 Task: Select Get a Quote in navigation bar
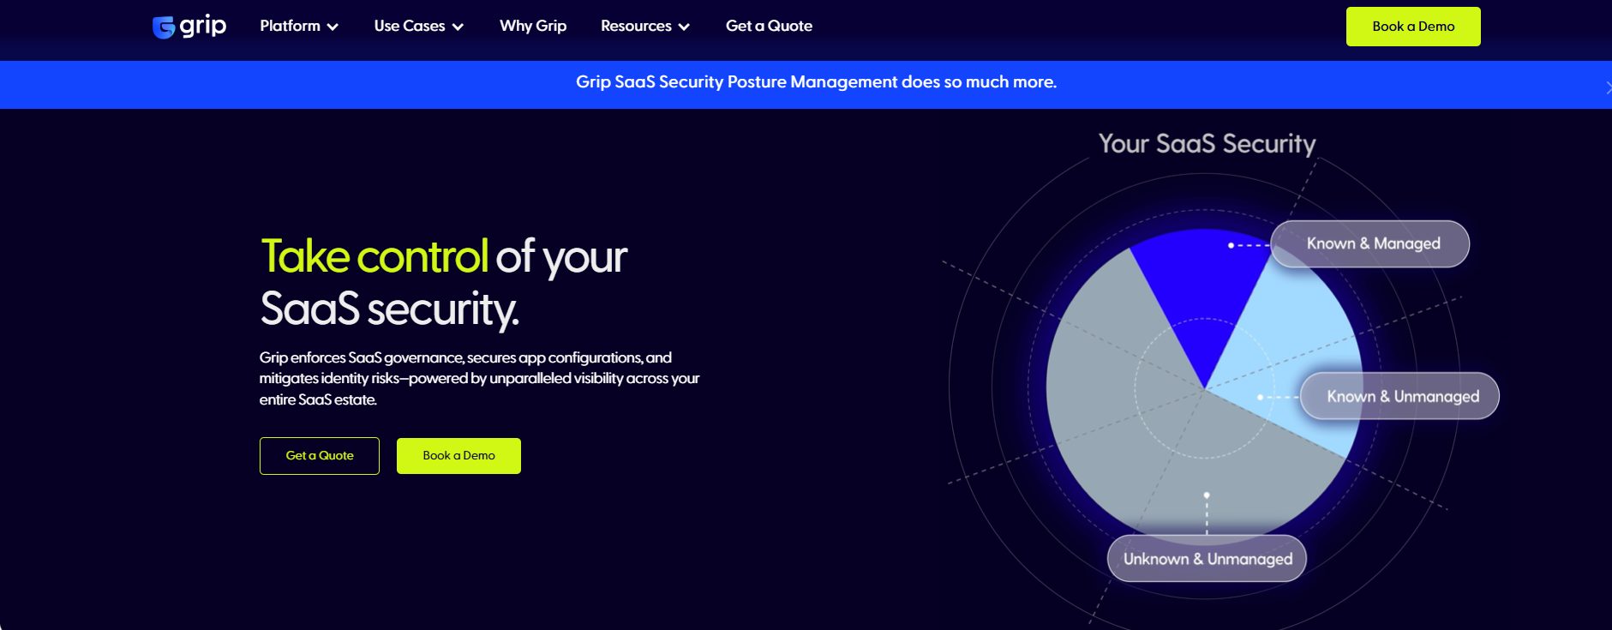pos(769,26)
